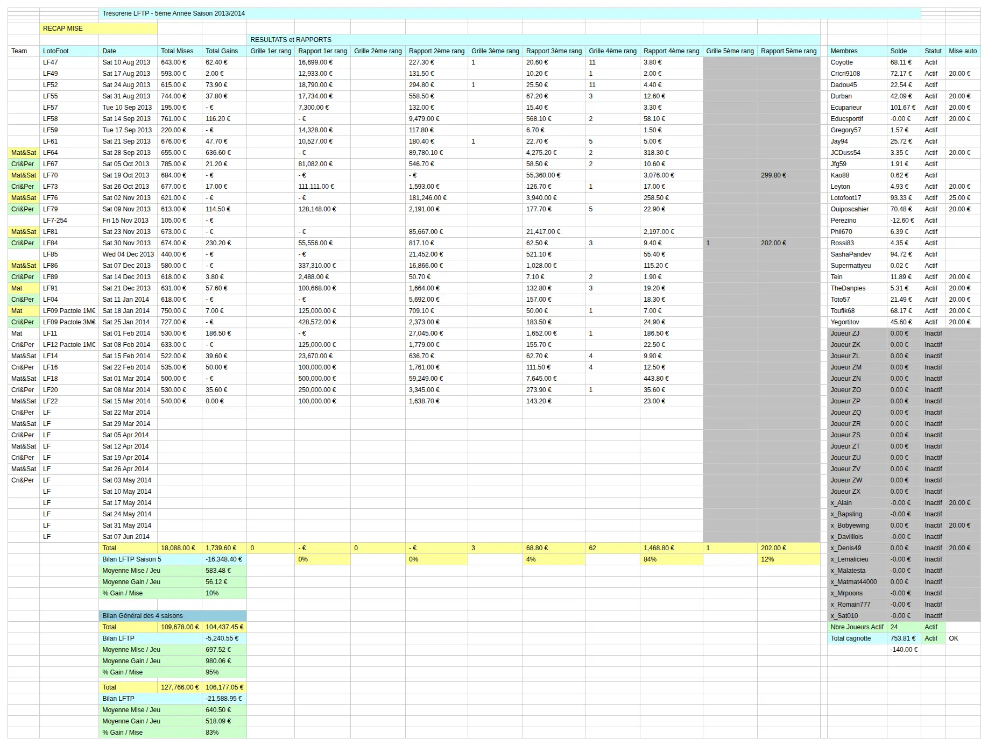
Task: Select the "Total cagnotte" label cell
Action: coord(857,638)
